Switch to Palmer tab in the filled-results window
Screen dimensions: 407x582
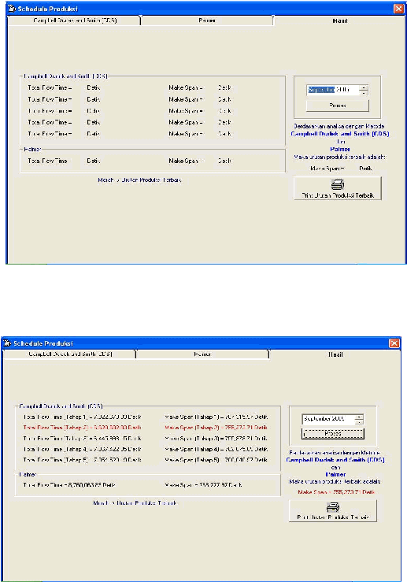[202, 354]
